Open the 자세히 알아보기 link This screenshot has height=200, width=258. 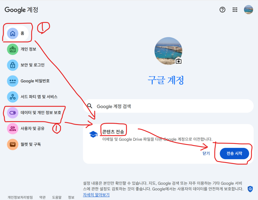(96, 194)
